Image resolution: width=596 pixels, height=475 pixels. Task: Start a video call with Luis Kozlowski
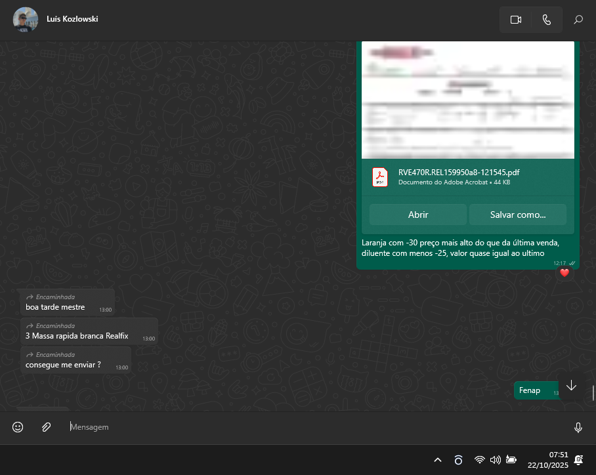tap(515, 20)
